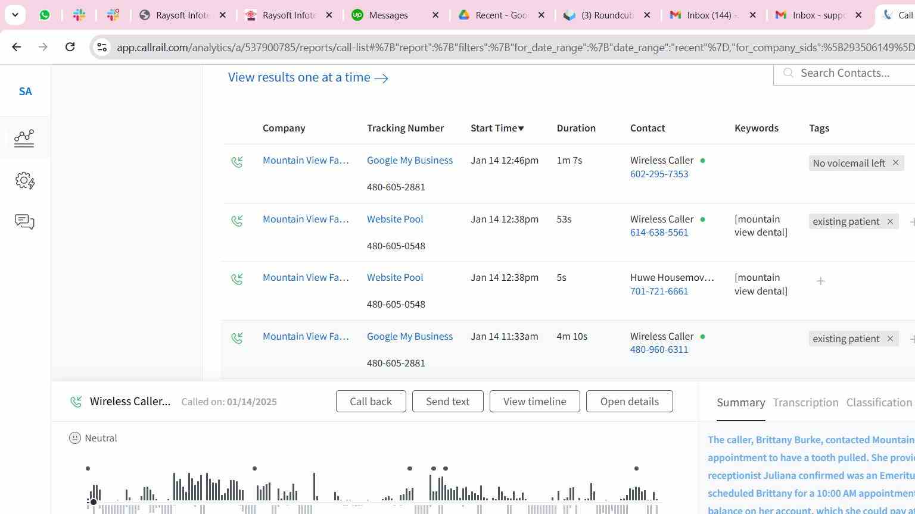Click the Neutral sentiment face icon

[74, 438]
